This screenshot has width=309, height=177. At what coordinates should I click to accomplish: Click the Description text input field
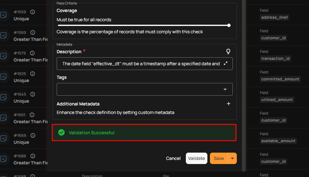tap(141, 64)
